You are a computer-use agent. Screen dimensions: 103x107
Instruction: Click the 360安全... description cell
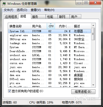click(x=81, y=39)
